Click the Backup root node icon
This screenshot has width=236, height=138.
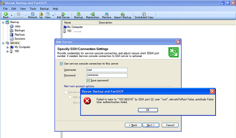tap(7, 22)
